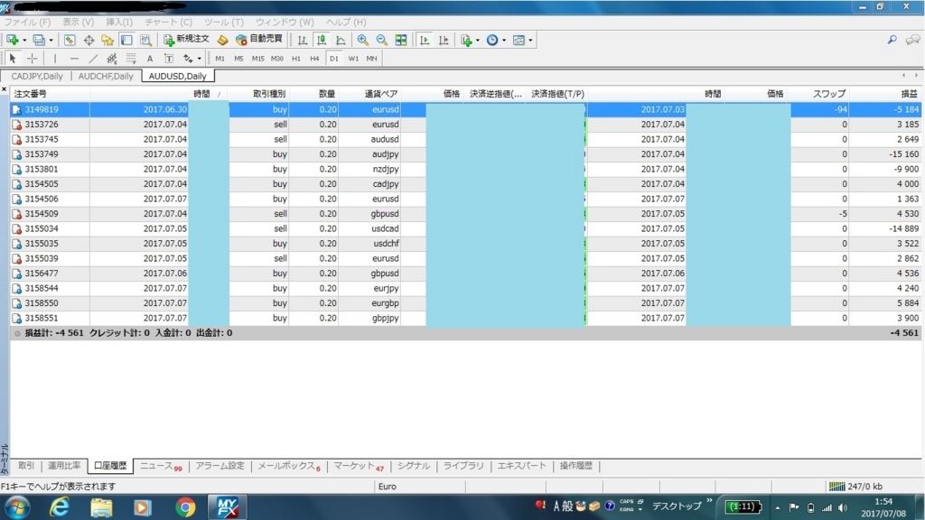The height and width of the screenshot is (520, 925).
Task: Open the chat bubbles icon top-right
Action: point(912,40)
